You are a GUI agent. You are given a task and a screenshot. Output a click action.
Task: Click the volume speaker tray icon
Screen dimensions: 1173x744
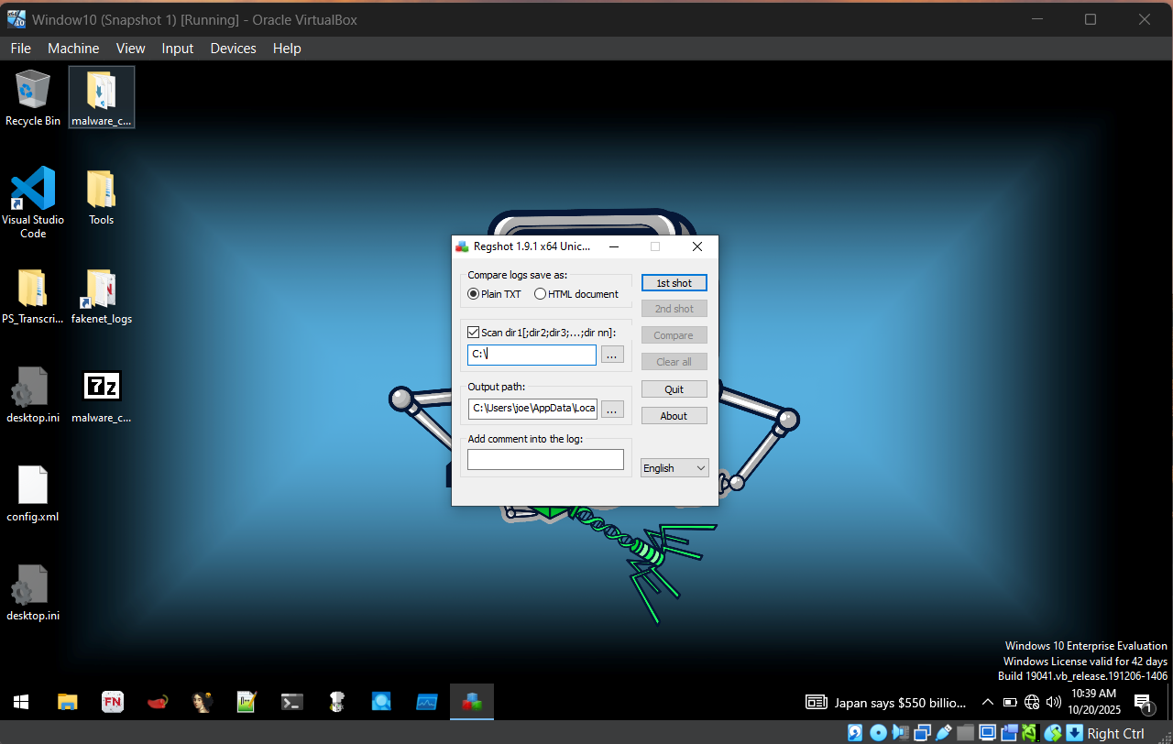pyautogui.click(x=1053, y=703)
